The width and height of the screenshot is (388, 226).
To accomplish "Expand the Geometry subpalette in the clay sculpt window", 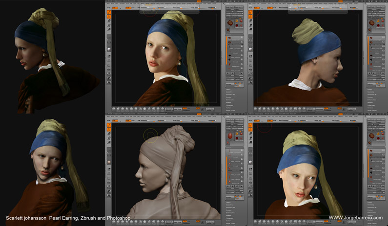I will 229,205.
